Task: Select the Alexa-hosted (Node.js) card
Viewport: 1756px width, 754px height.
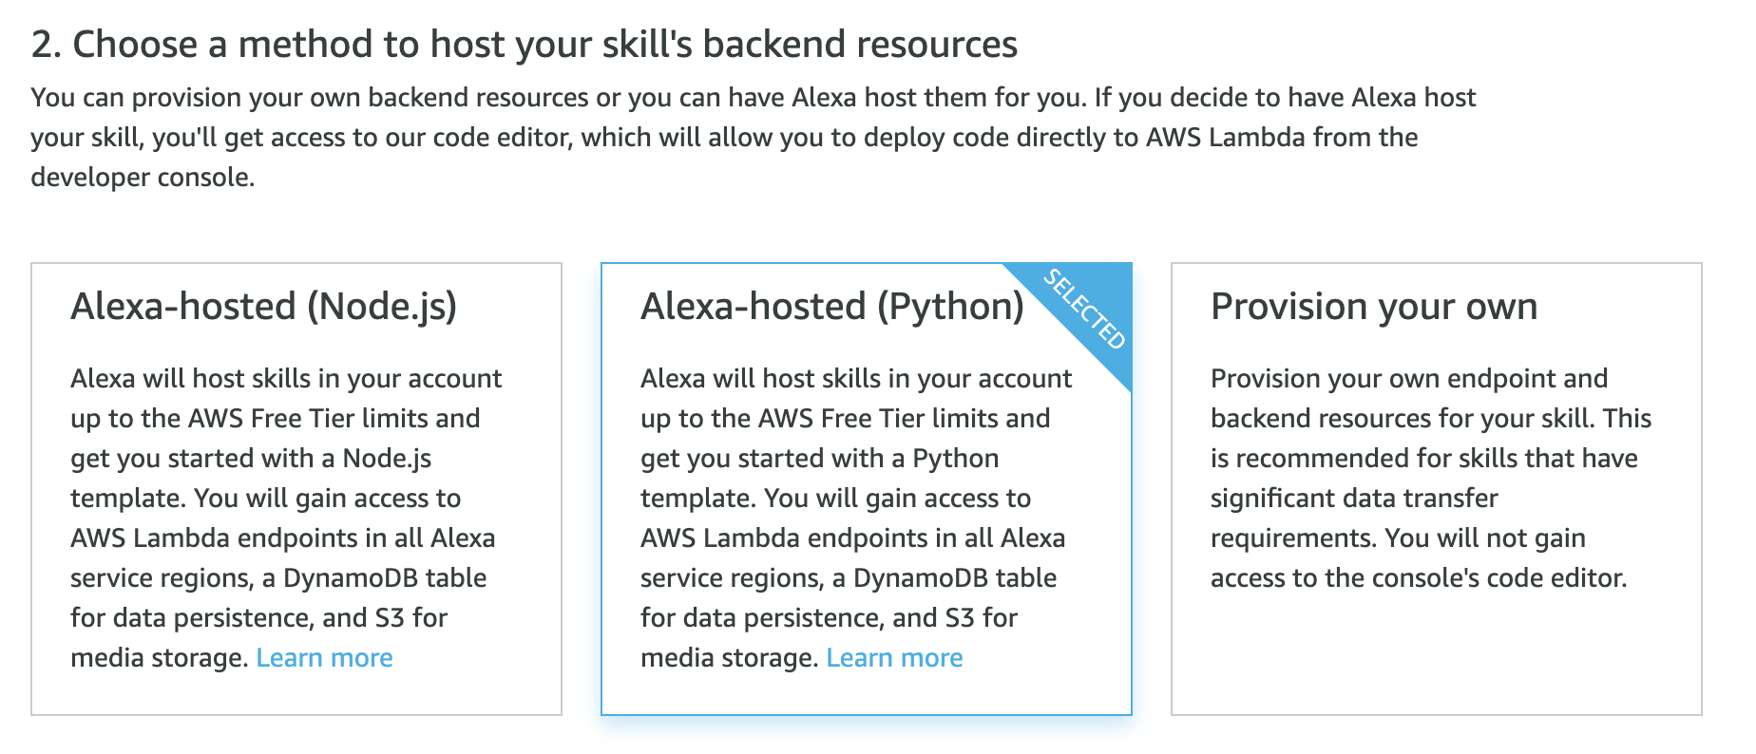Action: tap(296, 489)
